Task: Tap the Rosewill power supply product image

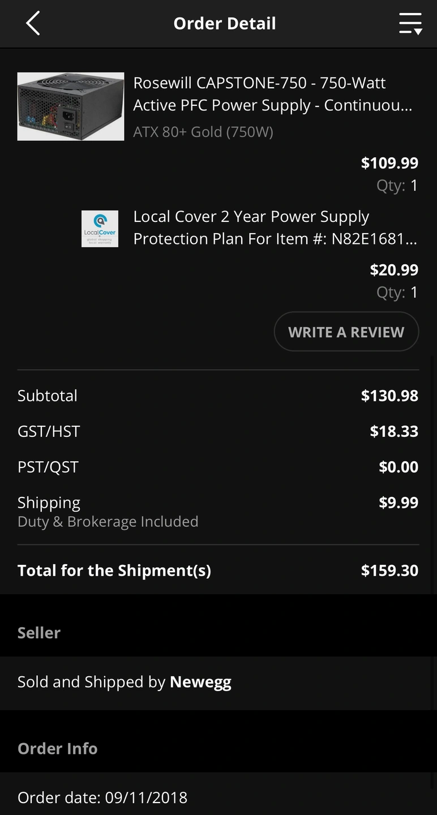Action: pyautogui.click(x=71, y=106)
